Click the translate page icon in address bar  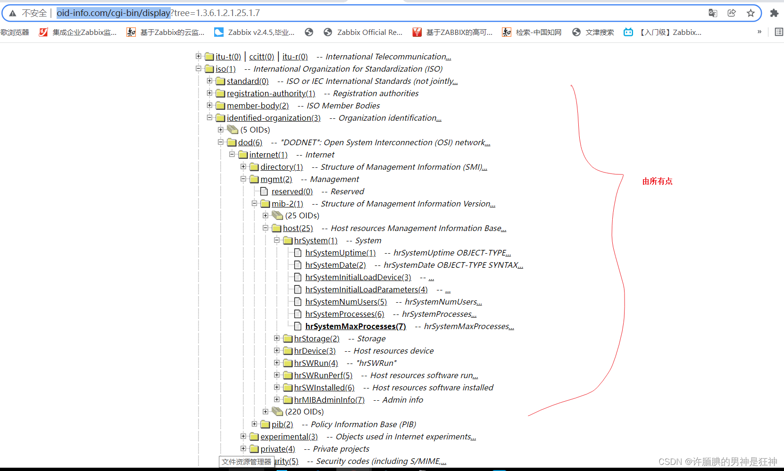click(x=713, y=13)
